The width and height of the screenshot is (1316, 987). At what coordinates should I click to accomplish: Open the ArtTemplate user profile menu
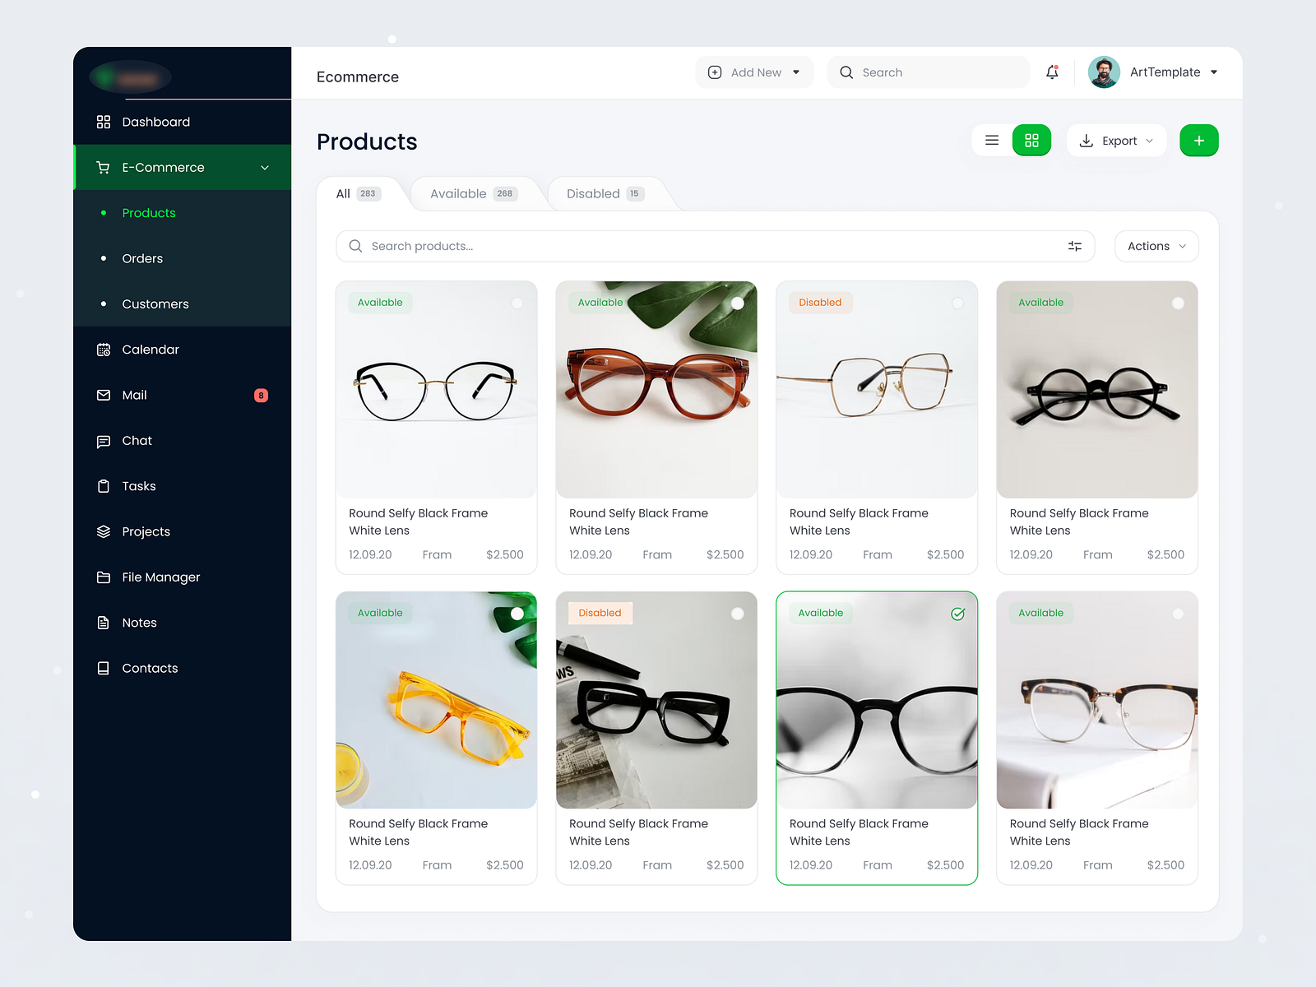tap(1153, 72)
